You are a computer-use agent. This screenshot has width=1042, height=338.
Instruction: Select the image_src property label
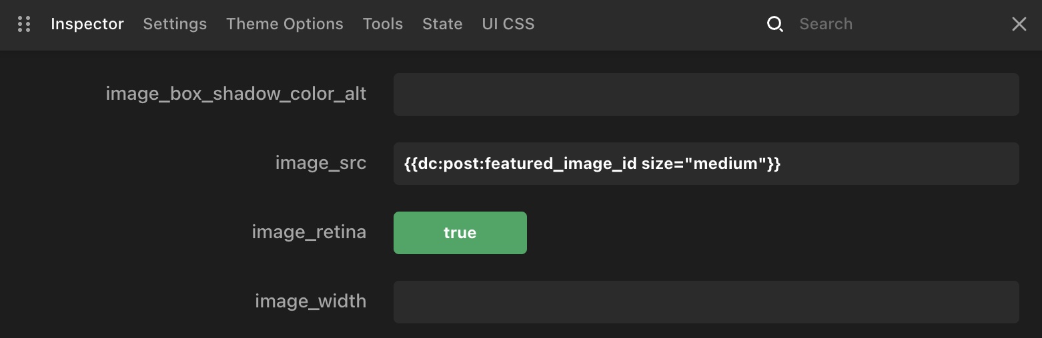coord(321,163)
